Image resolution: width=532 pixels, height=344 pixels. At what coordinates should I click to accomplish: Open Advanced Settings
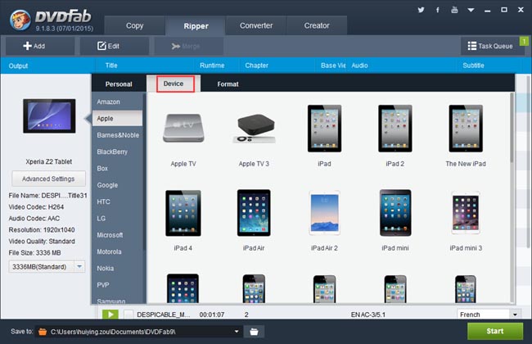pyautogui.click(x=48, y=179)
